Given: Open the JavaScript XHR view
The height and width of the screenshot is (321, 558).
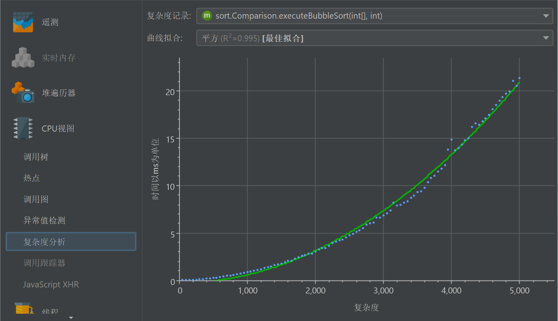Looking at the screenshot, I should click(51, 285).
